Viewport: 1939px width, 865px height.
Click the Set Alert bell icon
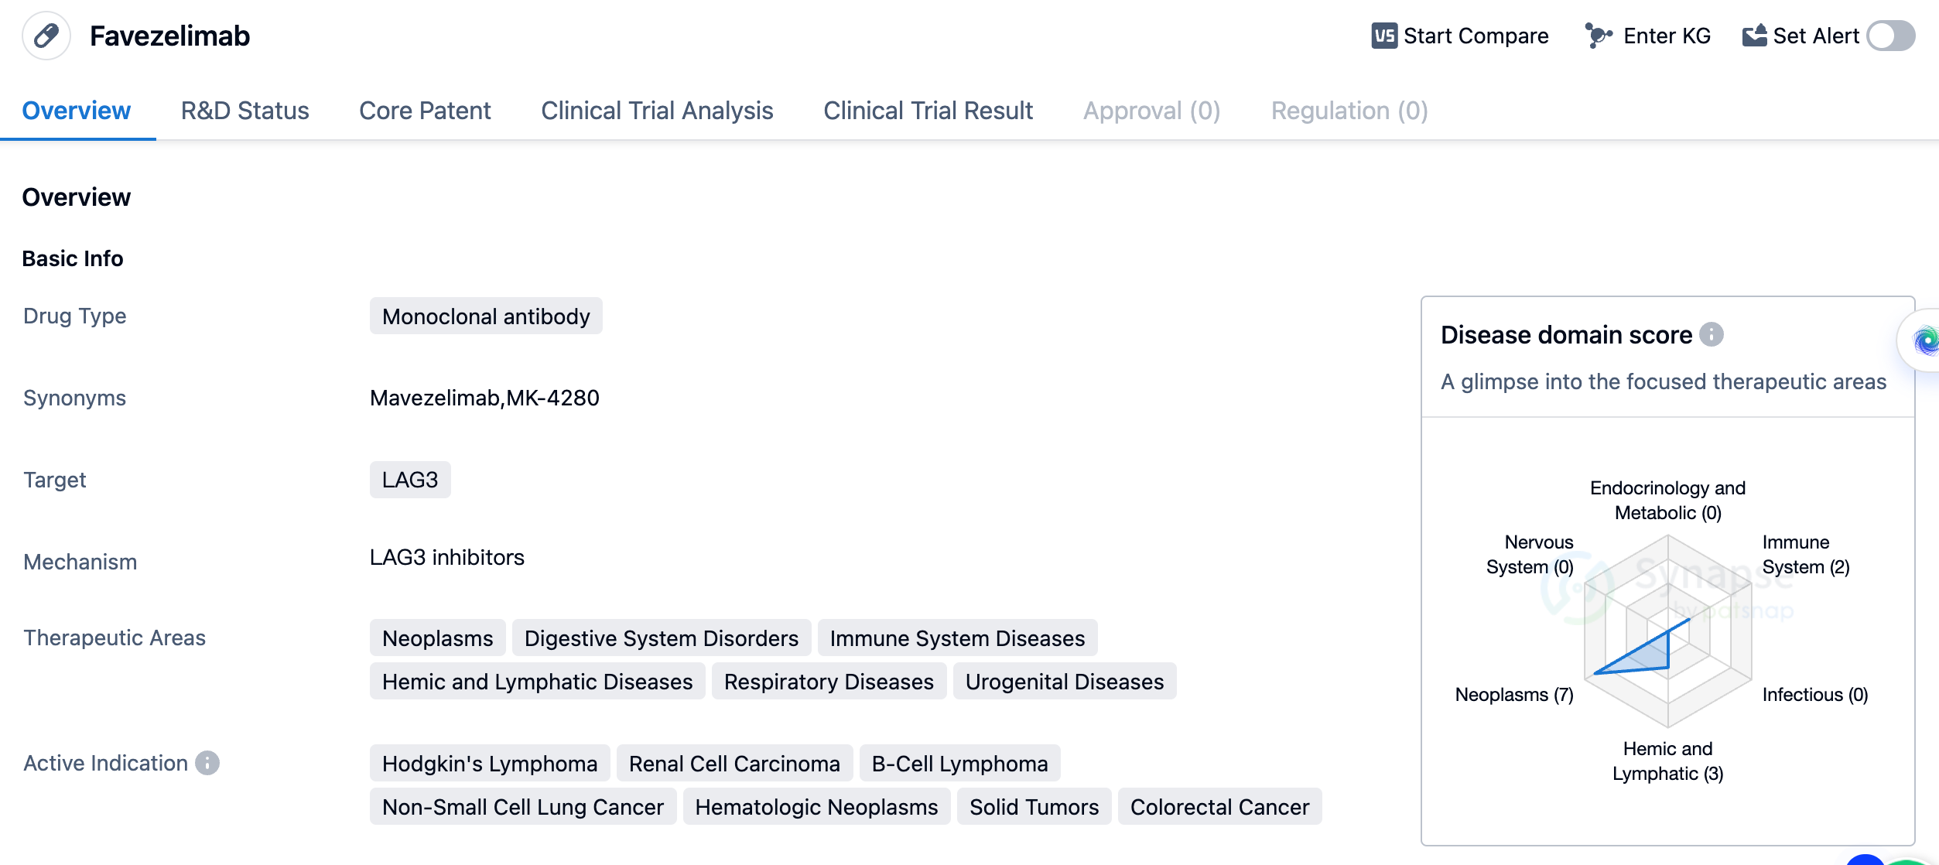point(1754,36)
